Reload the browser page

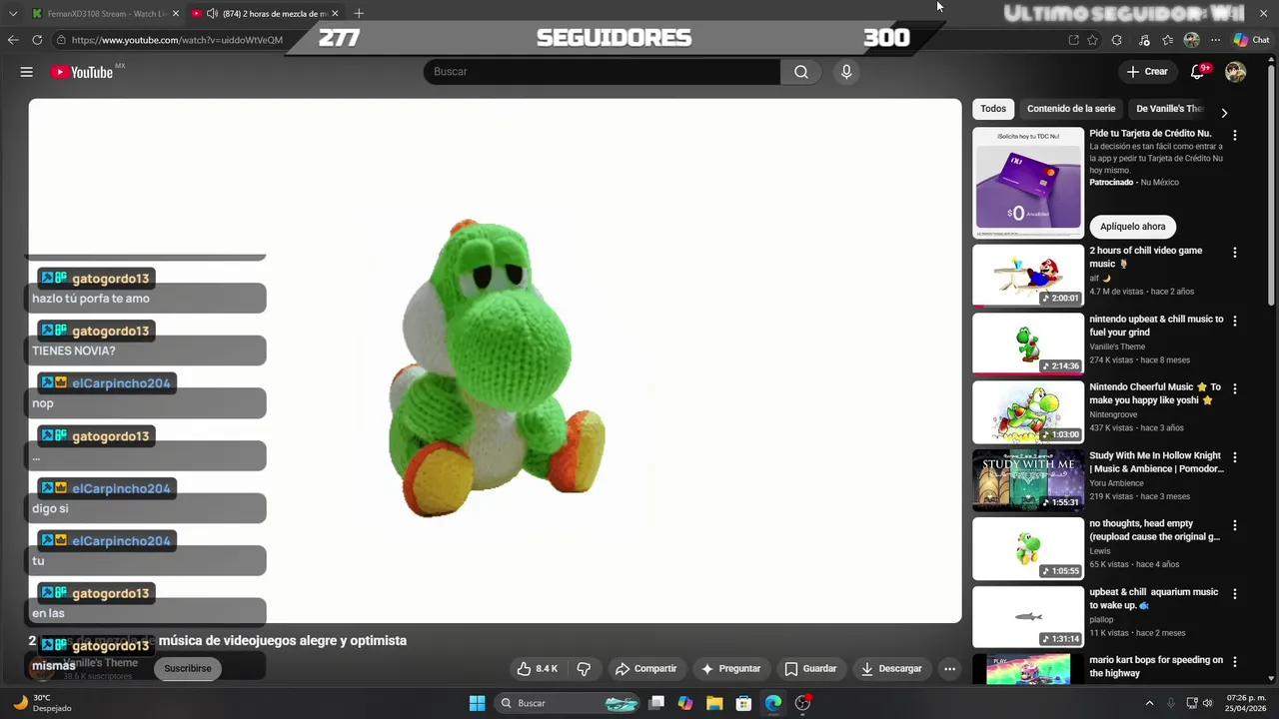pyautogui.click(x=37, y=40)
